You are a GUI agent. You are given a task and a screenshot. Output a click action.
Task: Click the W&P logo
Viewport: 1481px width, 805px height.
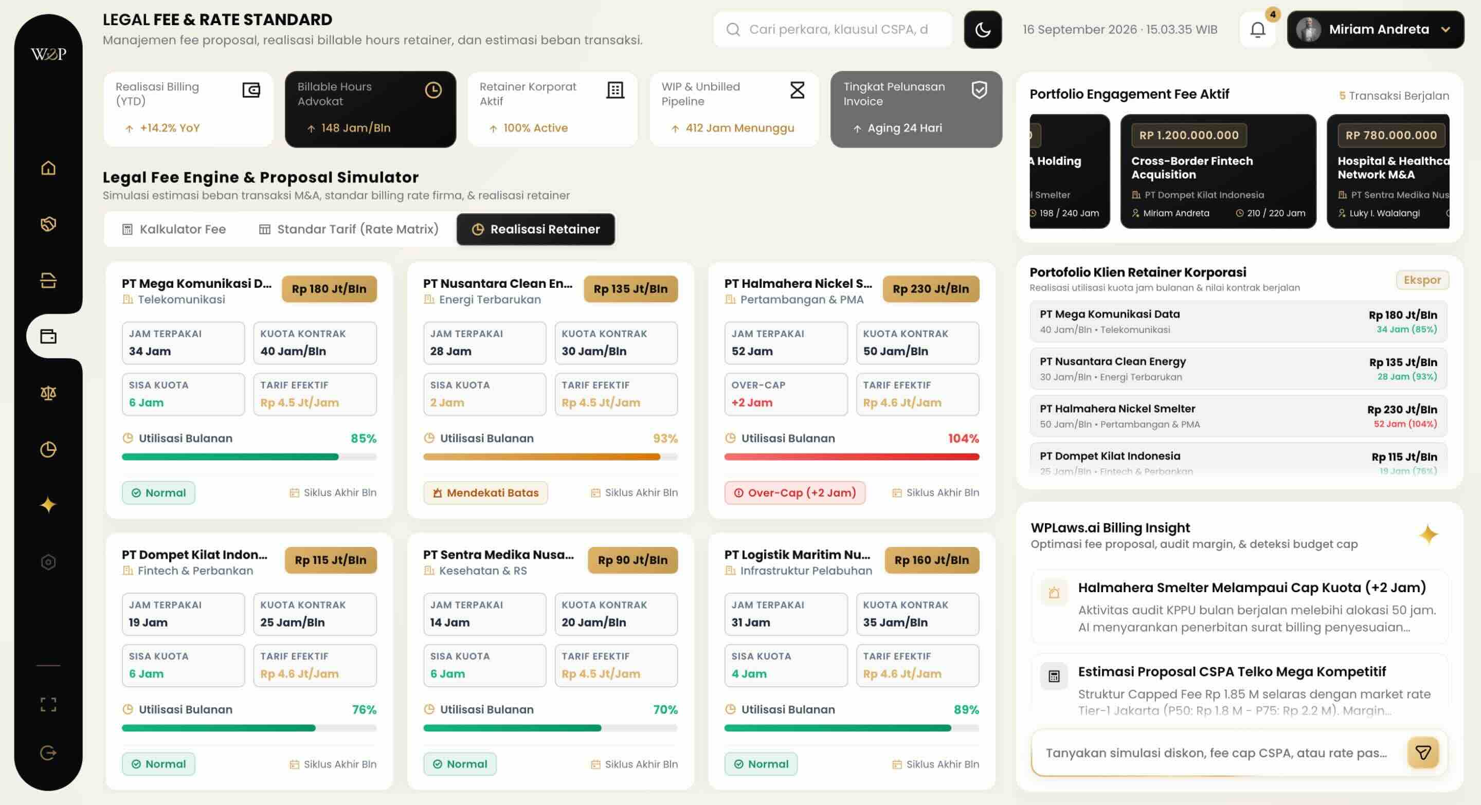(48, 54)
